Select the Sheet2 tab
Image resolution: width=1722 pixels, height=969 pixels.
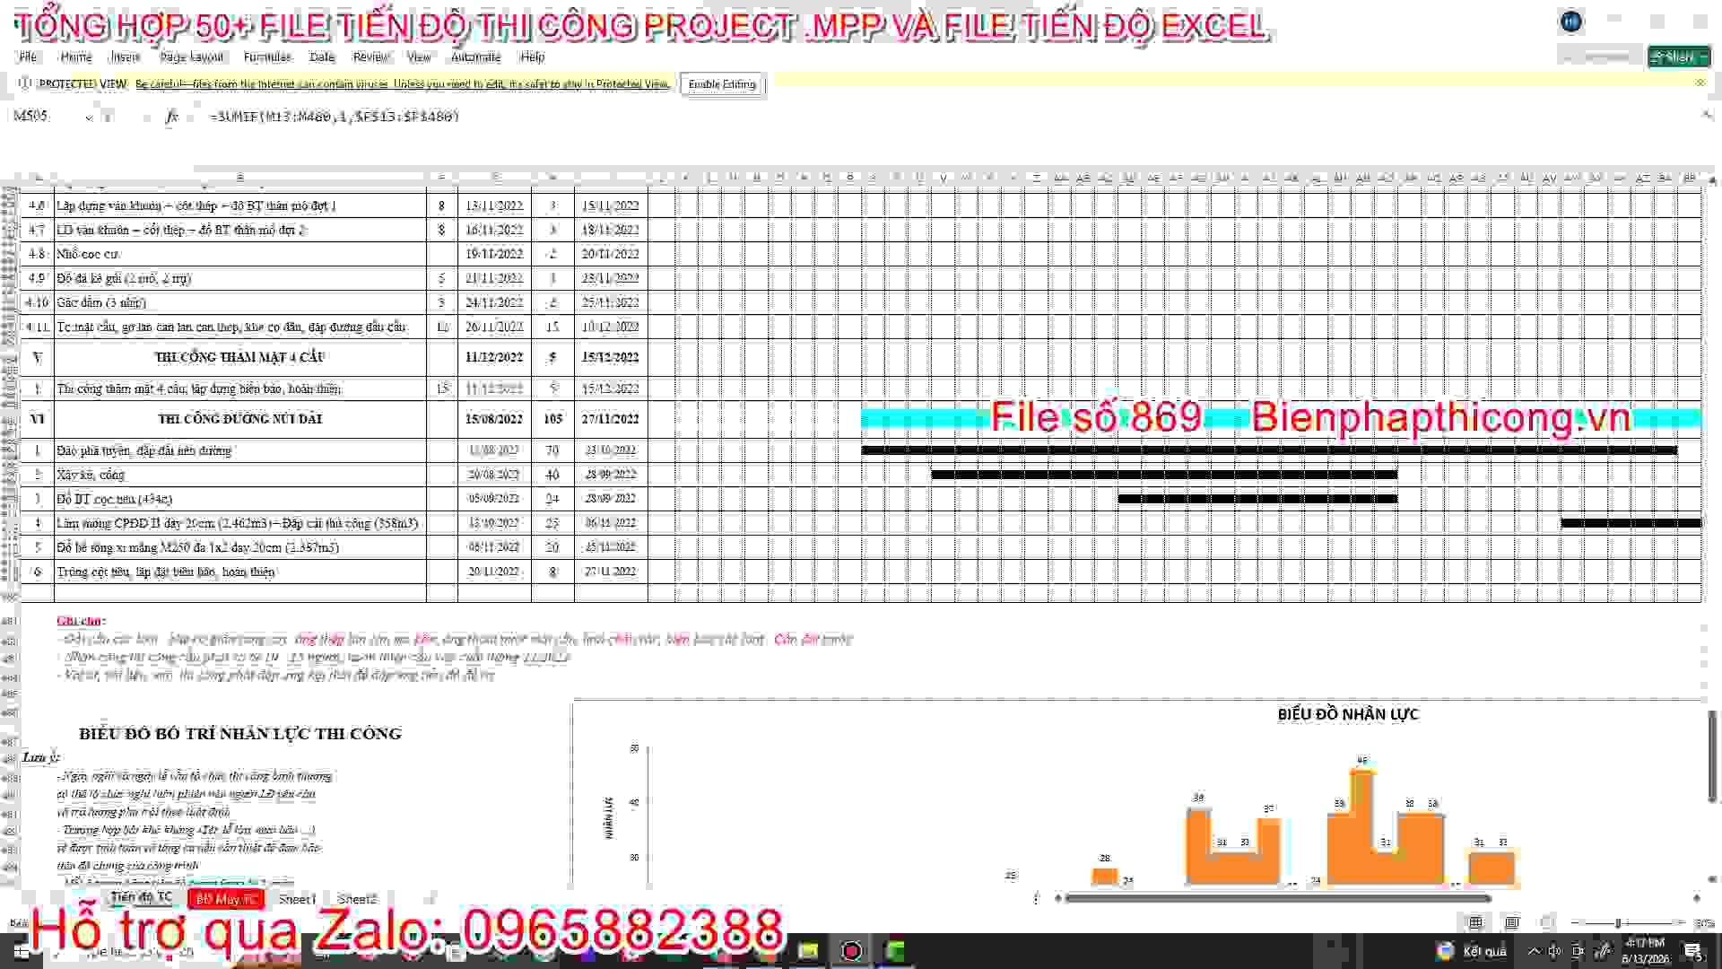[356, 899]
